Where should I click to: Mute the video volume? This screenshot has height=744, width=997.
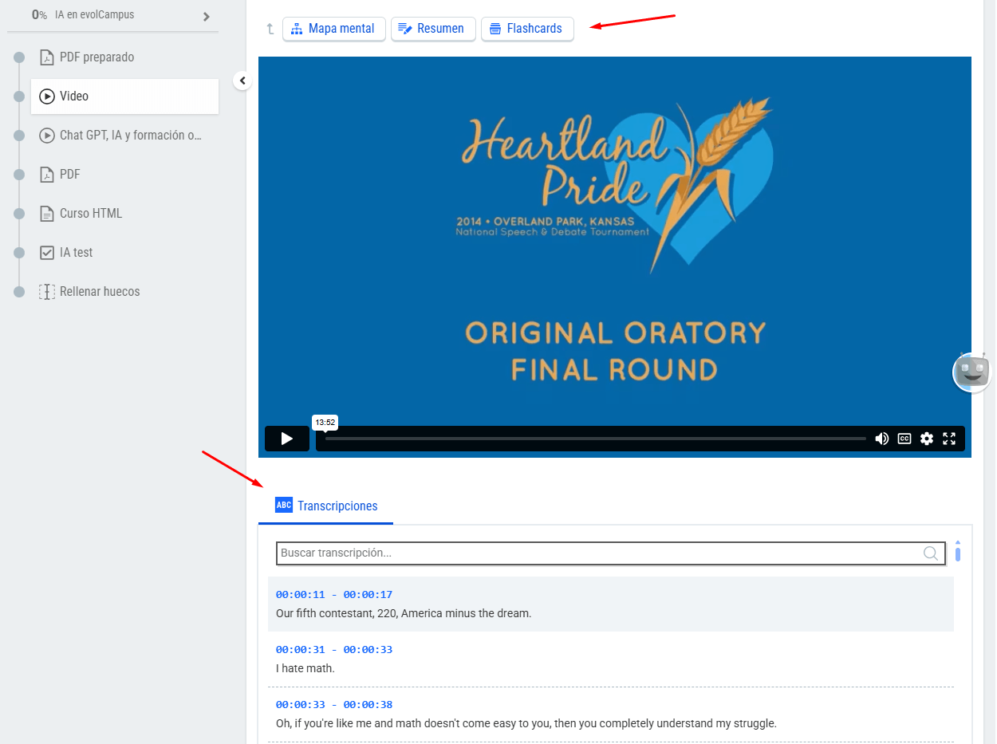pyautogui.click(x=881, y=439)
